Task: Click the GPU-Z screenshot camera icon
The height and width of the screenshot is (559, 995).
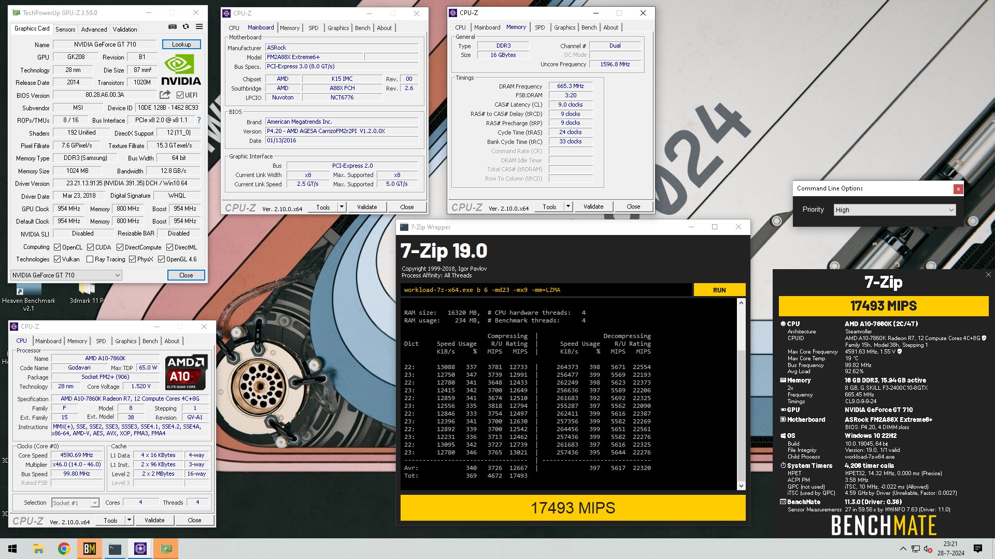Action: click(173, 27)
